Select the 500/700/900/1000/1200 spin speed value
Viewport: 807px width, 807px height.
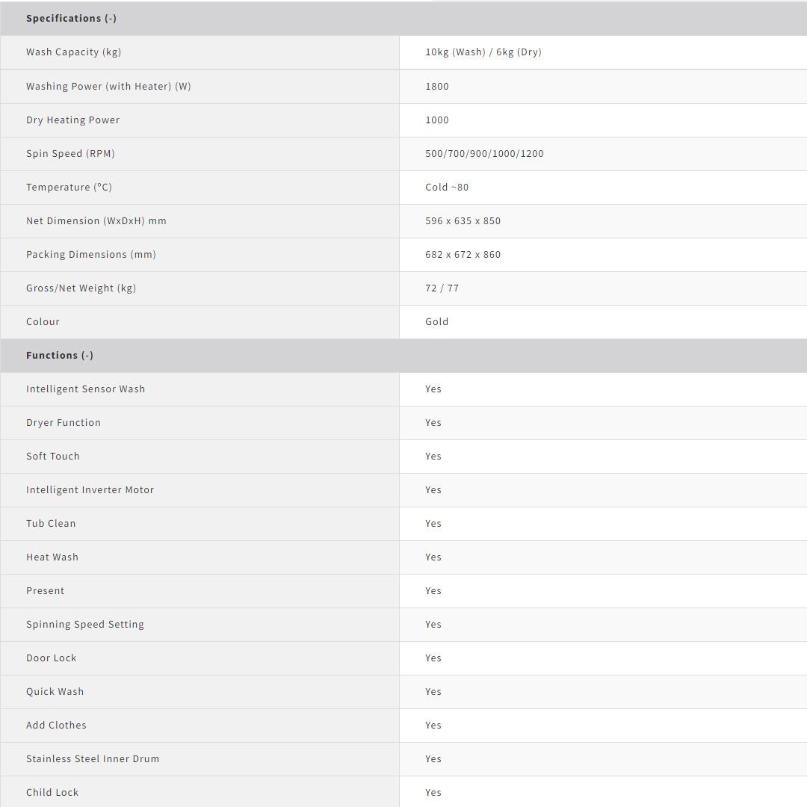(x=484, y=153)
